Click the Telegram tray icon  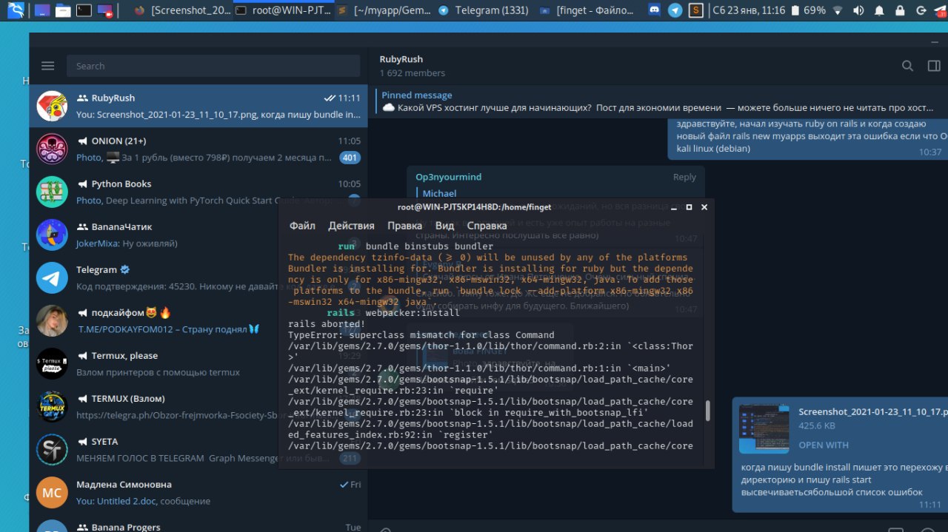coord(675,10)
